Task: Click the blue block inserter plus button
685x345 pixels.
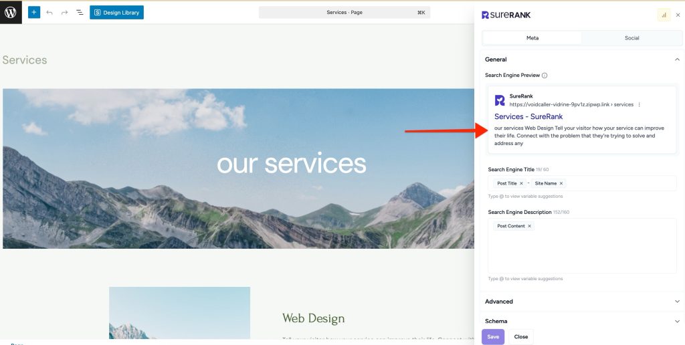Action: tap(33, 12)
